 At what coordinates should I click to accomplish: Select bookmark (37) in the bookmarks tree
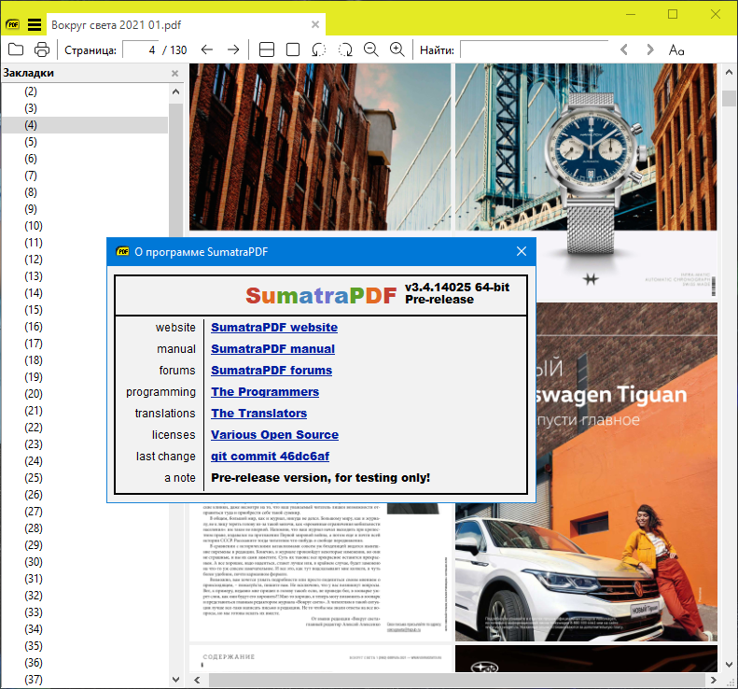[34, 680]
